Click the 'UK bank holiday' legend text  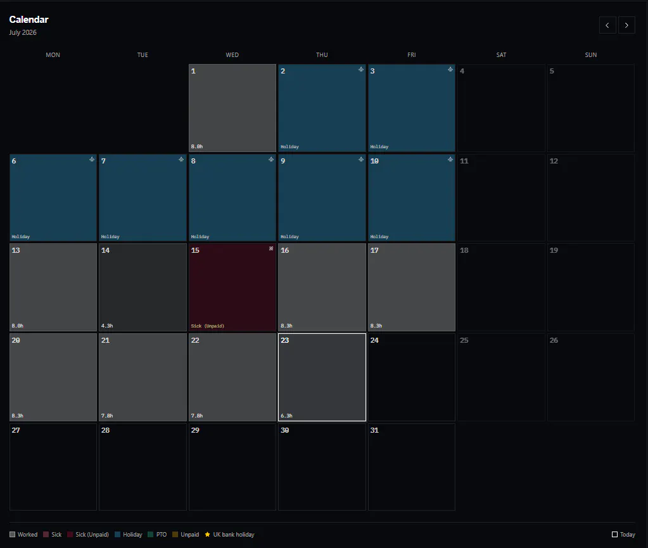tap(234, 534)
